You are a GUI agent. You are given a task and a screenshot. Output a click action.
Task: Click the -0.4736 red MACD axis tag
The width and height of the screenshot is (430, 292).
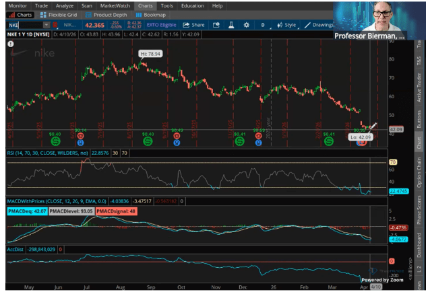(398, 227)
